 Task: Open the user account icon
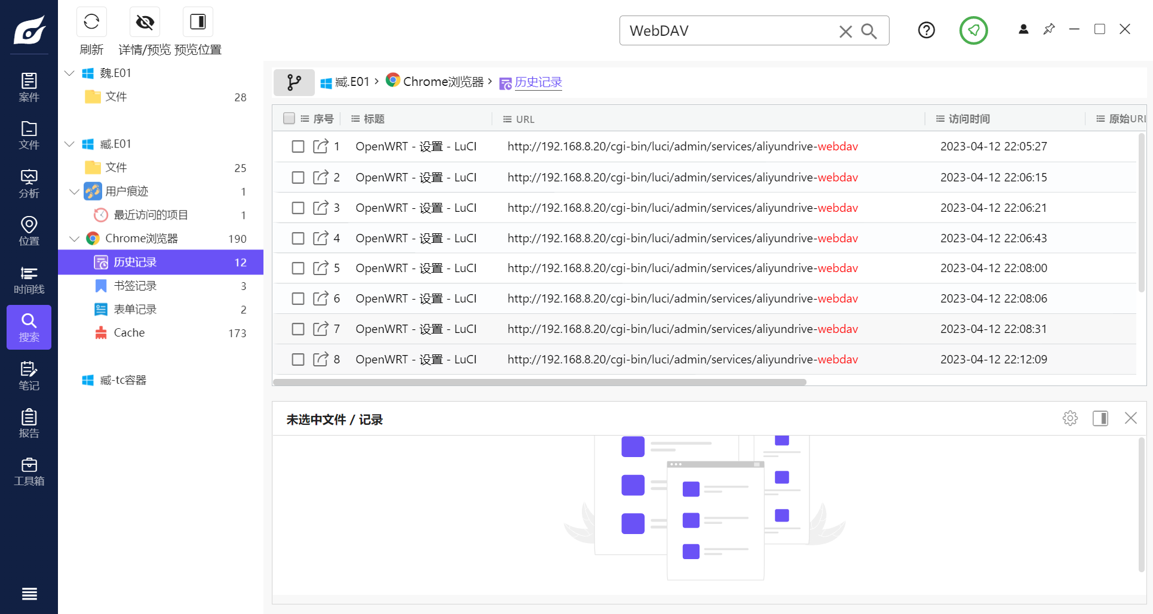point(1023,29)
